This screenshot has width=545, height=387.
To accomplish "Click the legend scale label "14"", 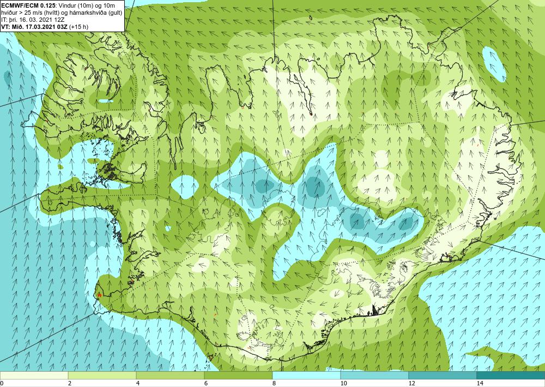I will click(480, 383).
